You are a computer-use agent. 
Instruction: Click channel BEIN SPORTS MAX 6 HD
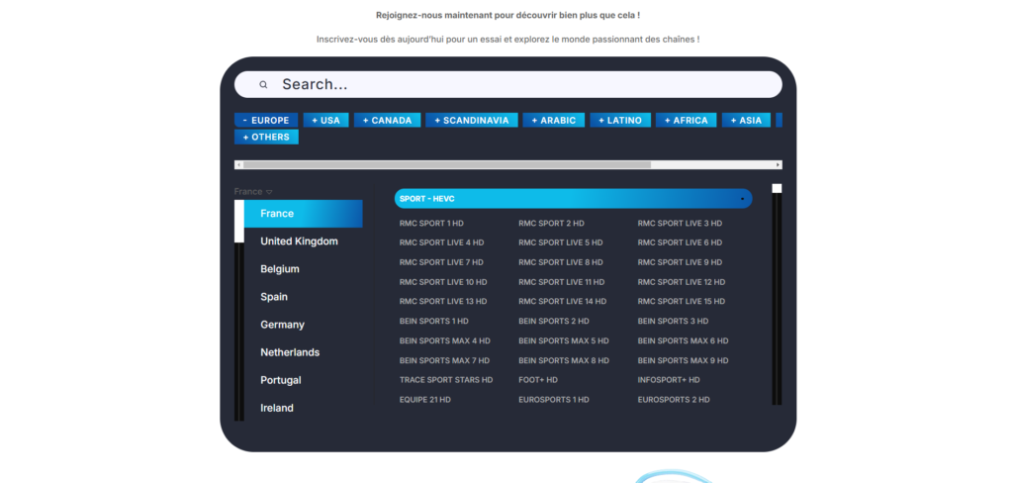(683, 340)
